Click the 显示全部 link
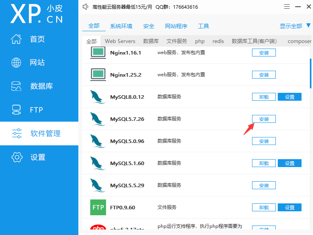Image resolution: width=313 pixels, height=235 pixels. pos(291,26)
